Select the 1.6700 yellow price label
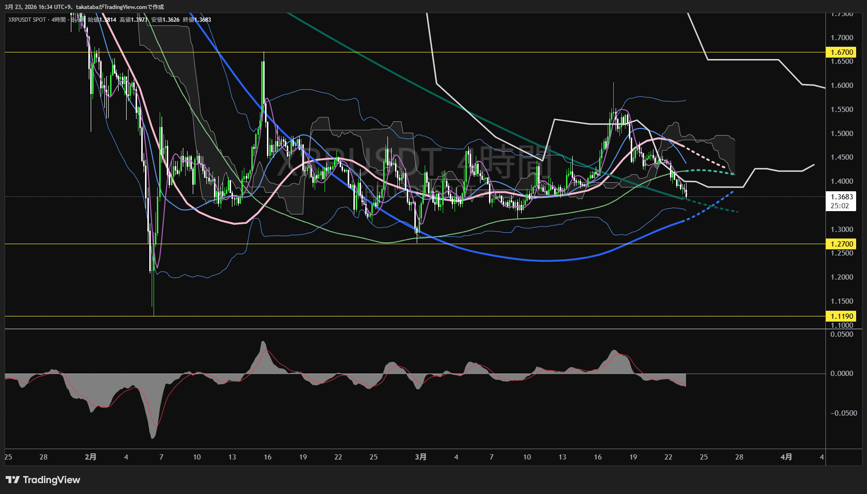Viewport: 867px width, 494px height. click(841, 52)
